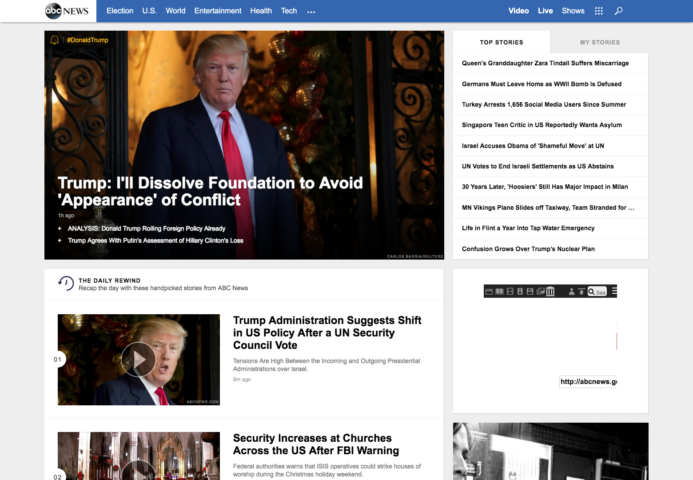Click the Archive toolbar search box
This screenshot has width=693, height=480.
tap(597, 292)
